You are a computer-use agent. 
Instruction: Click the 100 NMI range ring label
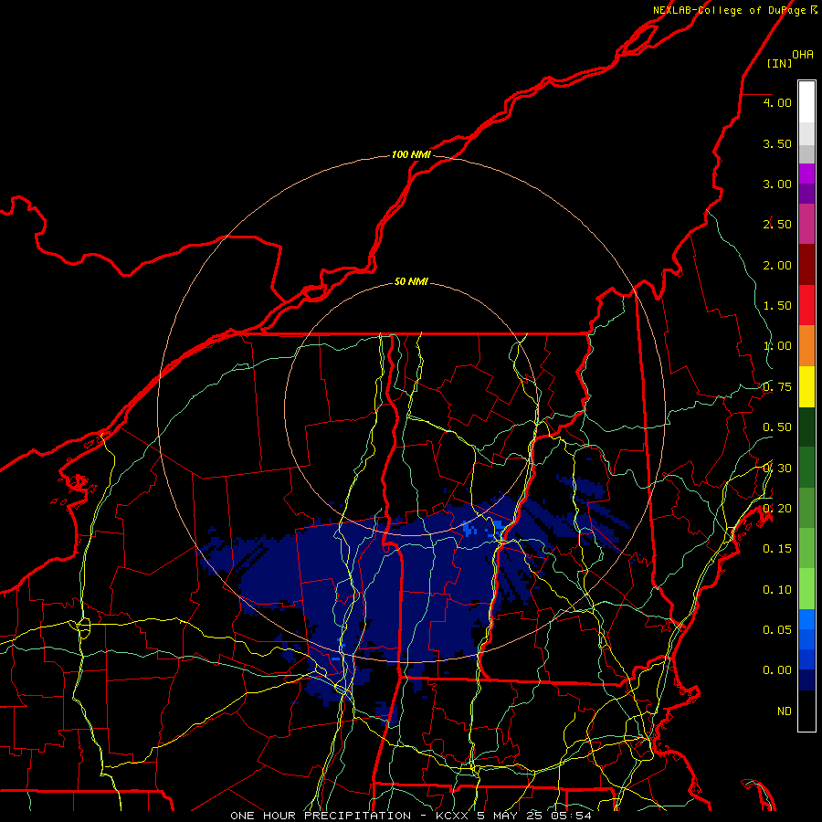[x=411, y=154]
